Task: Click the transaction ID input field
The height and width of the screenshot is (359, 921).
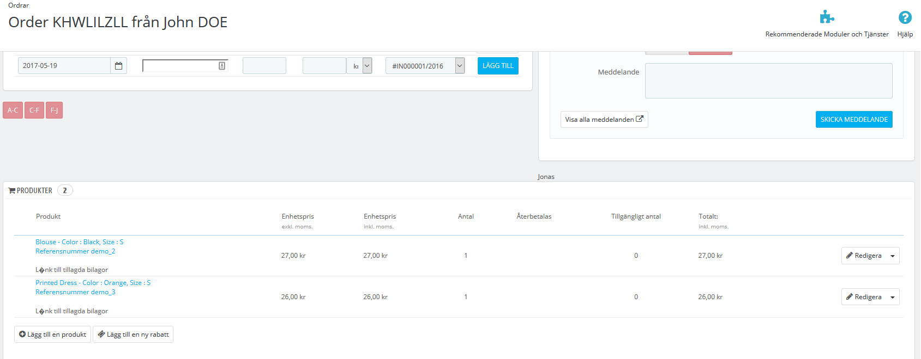Action: [x=264, y=66]
